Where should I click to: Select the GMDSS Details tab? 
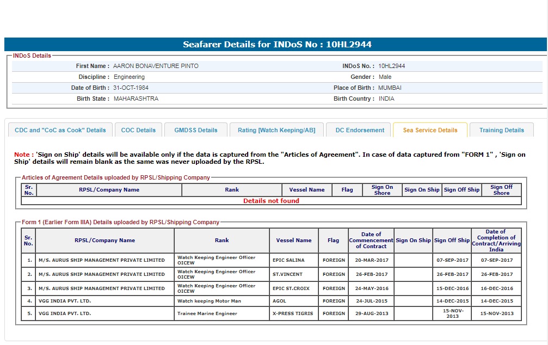196,130
